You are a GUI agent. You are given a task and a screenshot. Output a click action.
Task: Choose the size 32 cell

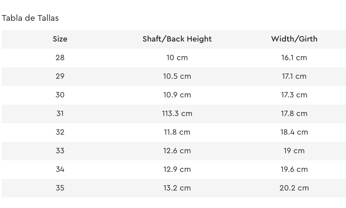point(60,132)
